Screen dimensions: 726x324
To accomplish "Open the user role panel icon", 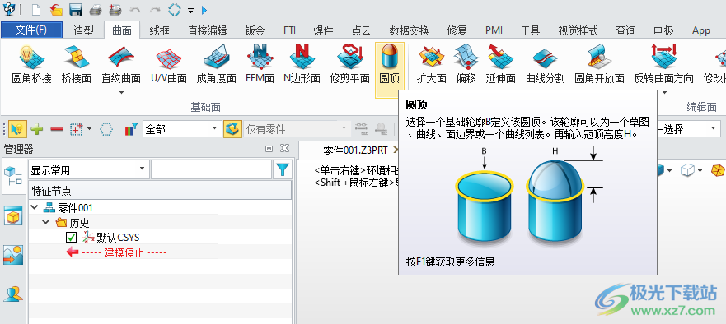I will (13, 294).
